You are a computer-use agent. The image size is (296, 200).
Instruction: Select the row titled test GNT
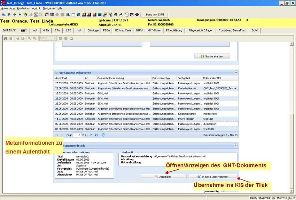click(x=146, y=119)
